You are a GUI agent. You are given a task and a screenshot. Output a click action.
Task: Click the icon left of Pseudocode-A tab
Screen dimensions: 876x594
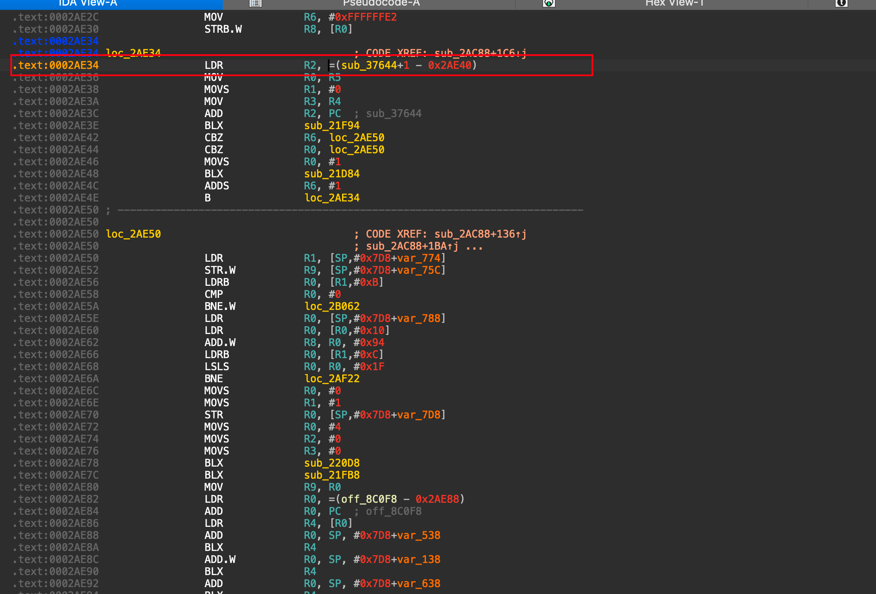pos(256,3)
